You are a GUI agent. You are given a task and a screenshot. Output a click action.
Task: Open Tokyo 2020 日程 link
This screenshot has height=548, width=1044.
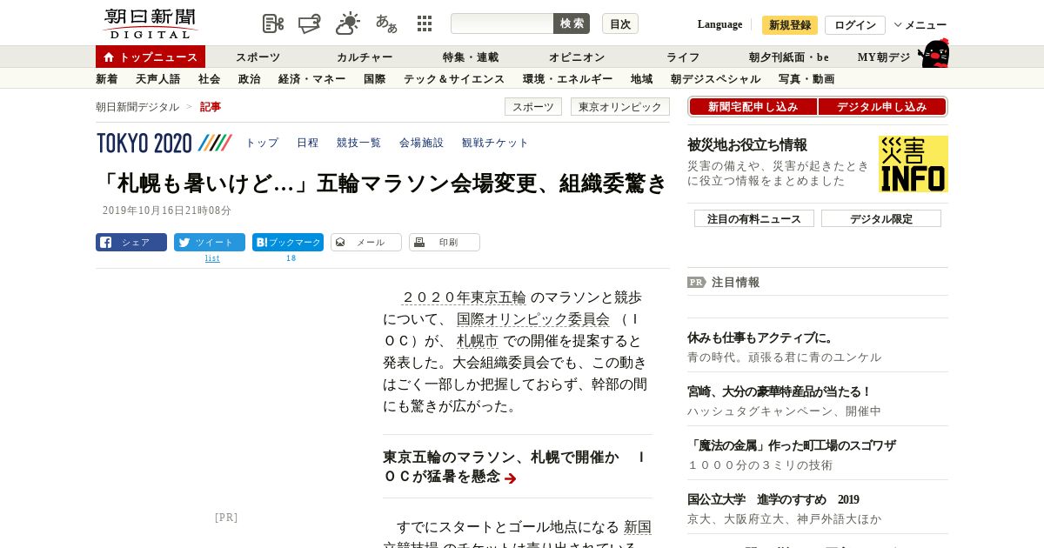click(x=308, y=143)
